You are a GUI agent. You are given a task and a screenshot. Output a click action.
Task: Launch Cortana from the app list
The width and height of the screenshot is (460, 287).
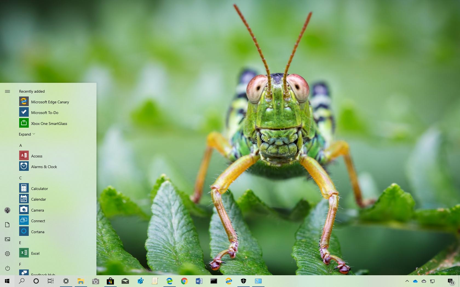[x=37, y=232]
